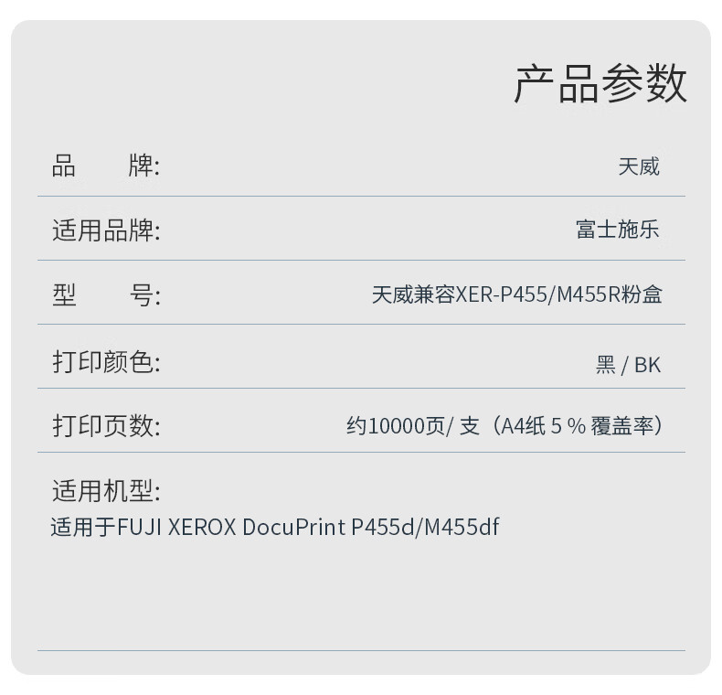
Task: Click the divider under 打印颜色 row
Action: (x=362, y=389)
